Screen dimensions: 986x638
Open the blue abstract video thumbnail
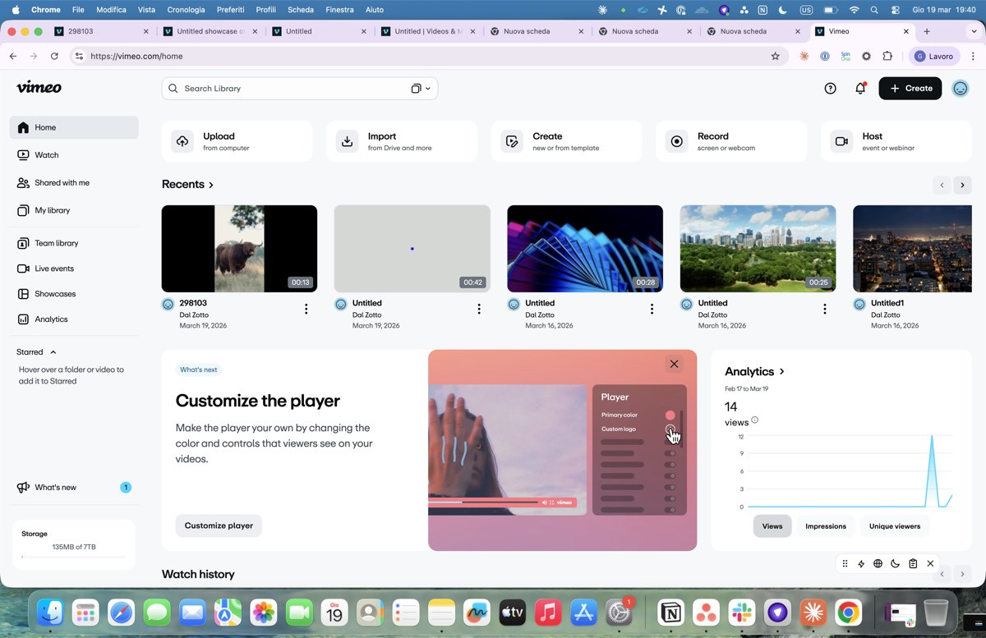tap(585, 249)
